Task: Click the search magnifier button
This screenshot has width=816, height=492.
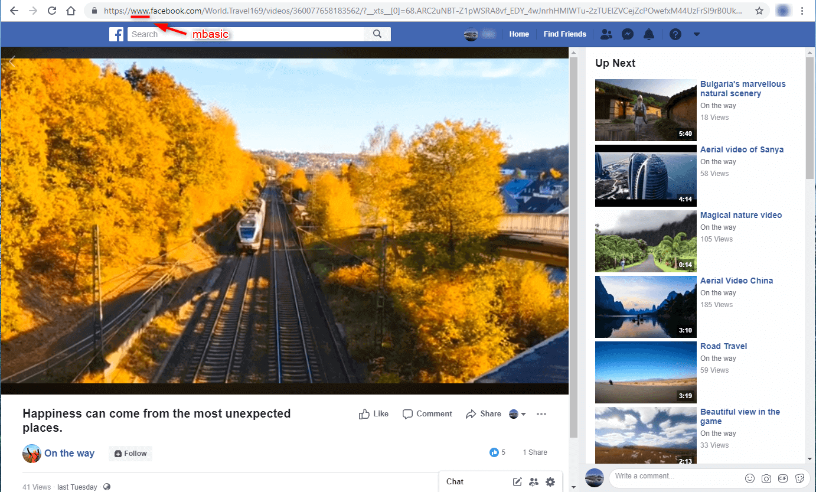Action: point(377,34)
